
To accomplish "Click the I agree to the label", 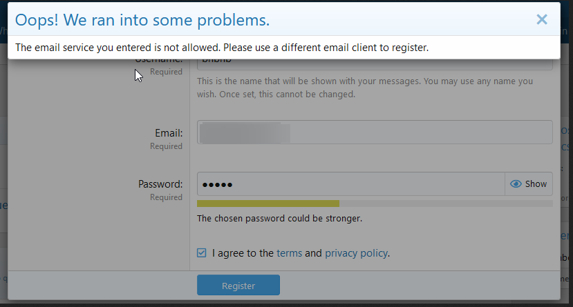I will click(x=243, y=253).
